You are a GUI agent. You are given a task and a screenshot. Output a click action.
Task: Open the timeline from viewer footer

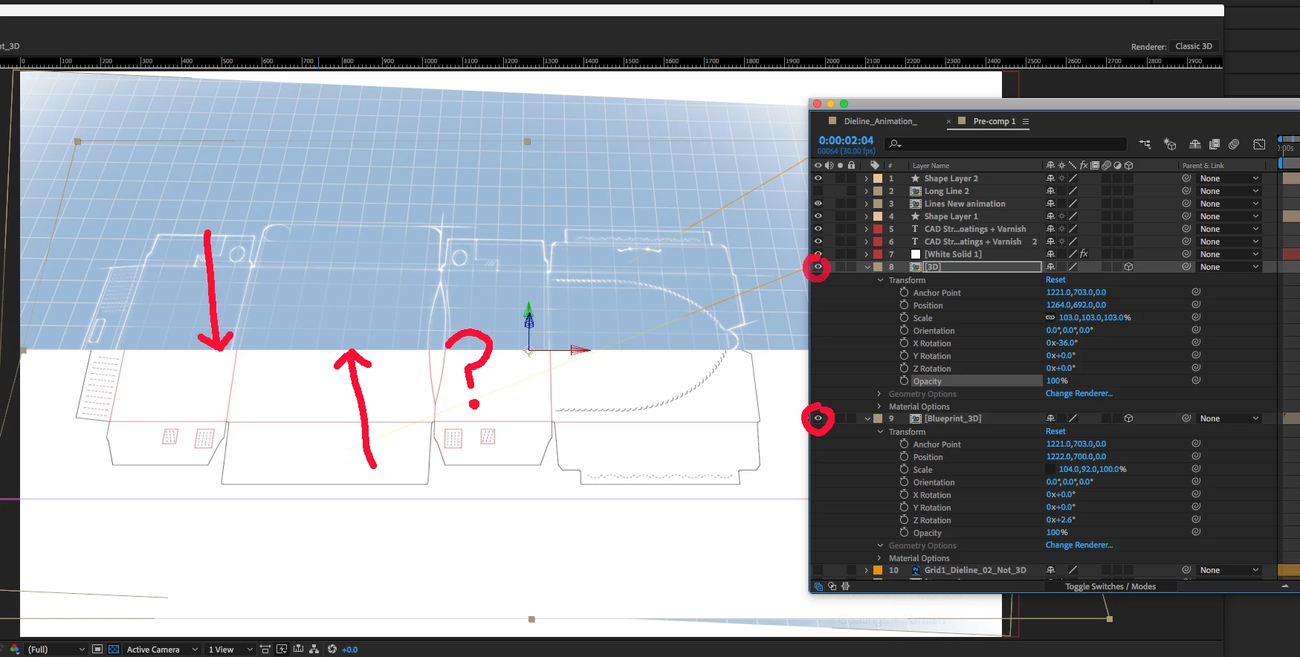click(298, 649)
